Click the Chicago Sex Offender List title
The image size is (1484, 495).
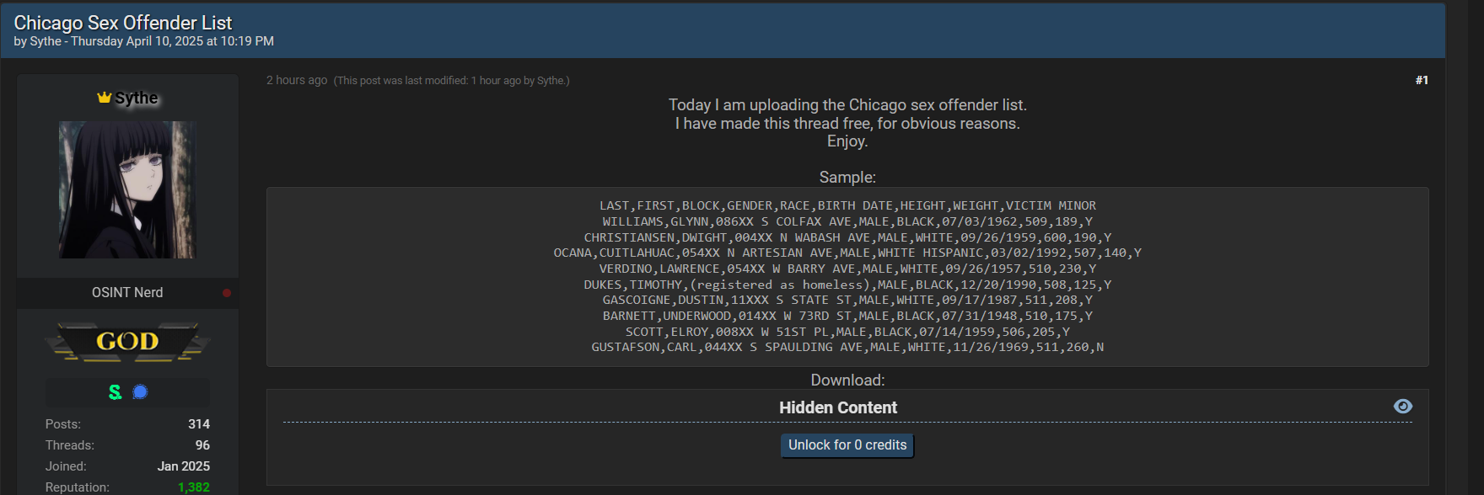(x=123, y=23)
